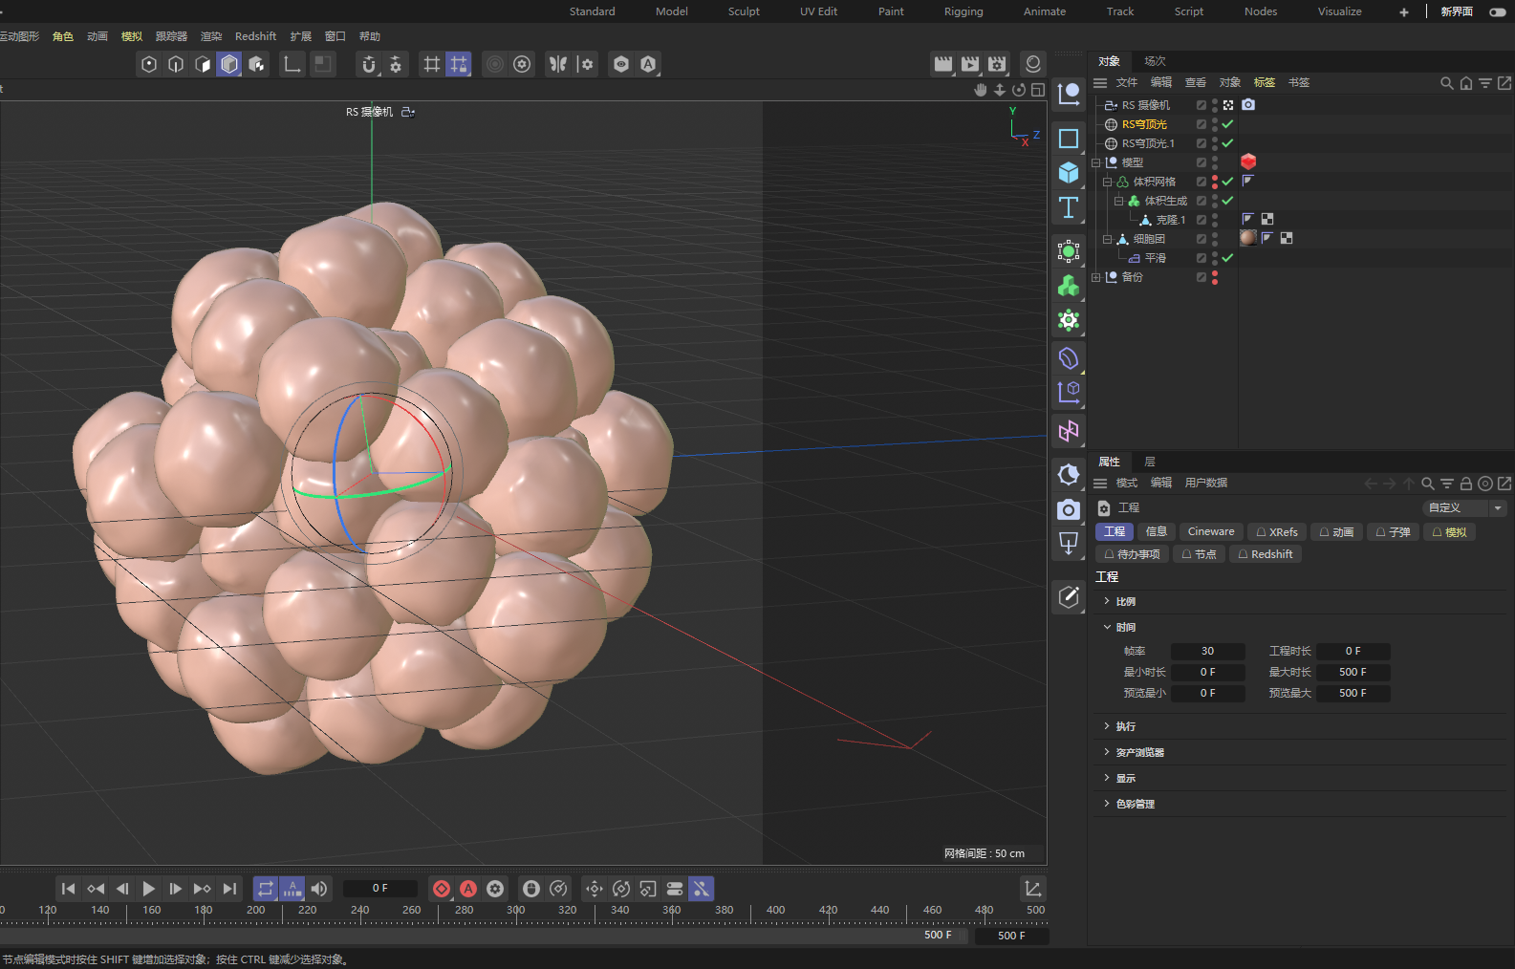Toggle 新界面 switch at top right
The width and height of the screenshot is (1515, 969).
click(x=1498, y=11)
